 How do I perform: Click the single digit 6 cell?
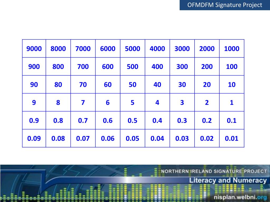tap(108, 102)
